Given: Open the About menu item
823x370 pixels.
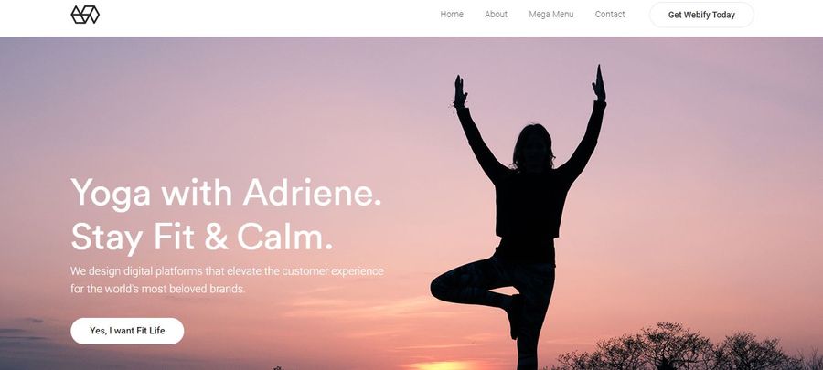Looking at the screenshot, I should coord(496,15).
